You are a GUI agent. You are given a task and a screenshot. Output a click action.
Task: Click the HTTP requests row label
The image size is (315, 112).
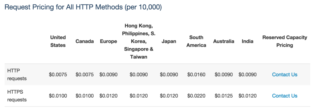click(x=17, y=75)
